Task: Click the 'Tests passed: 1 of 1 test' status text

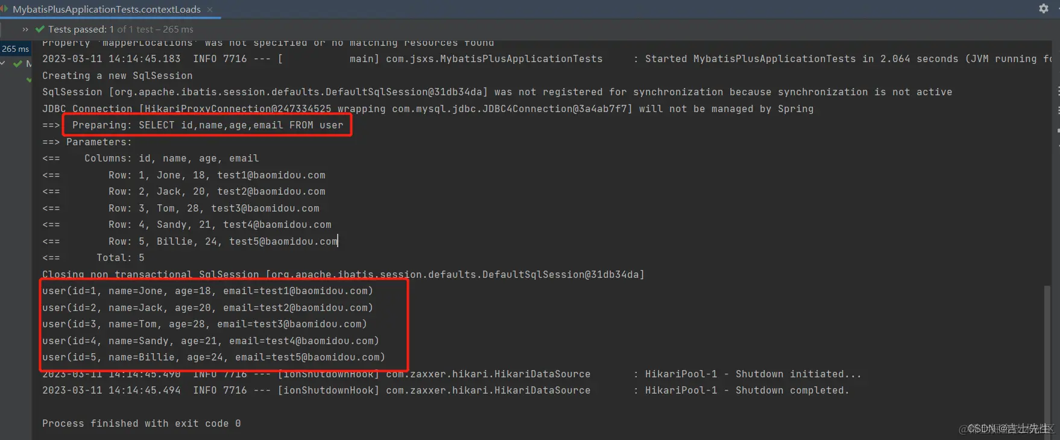Action: (x=121, y=29)
